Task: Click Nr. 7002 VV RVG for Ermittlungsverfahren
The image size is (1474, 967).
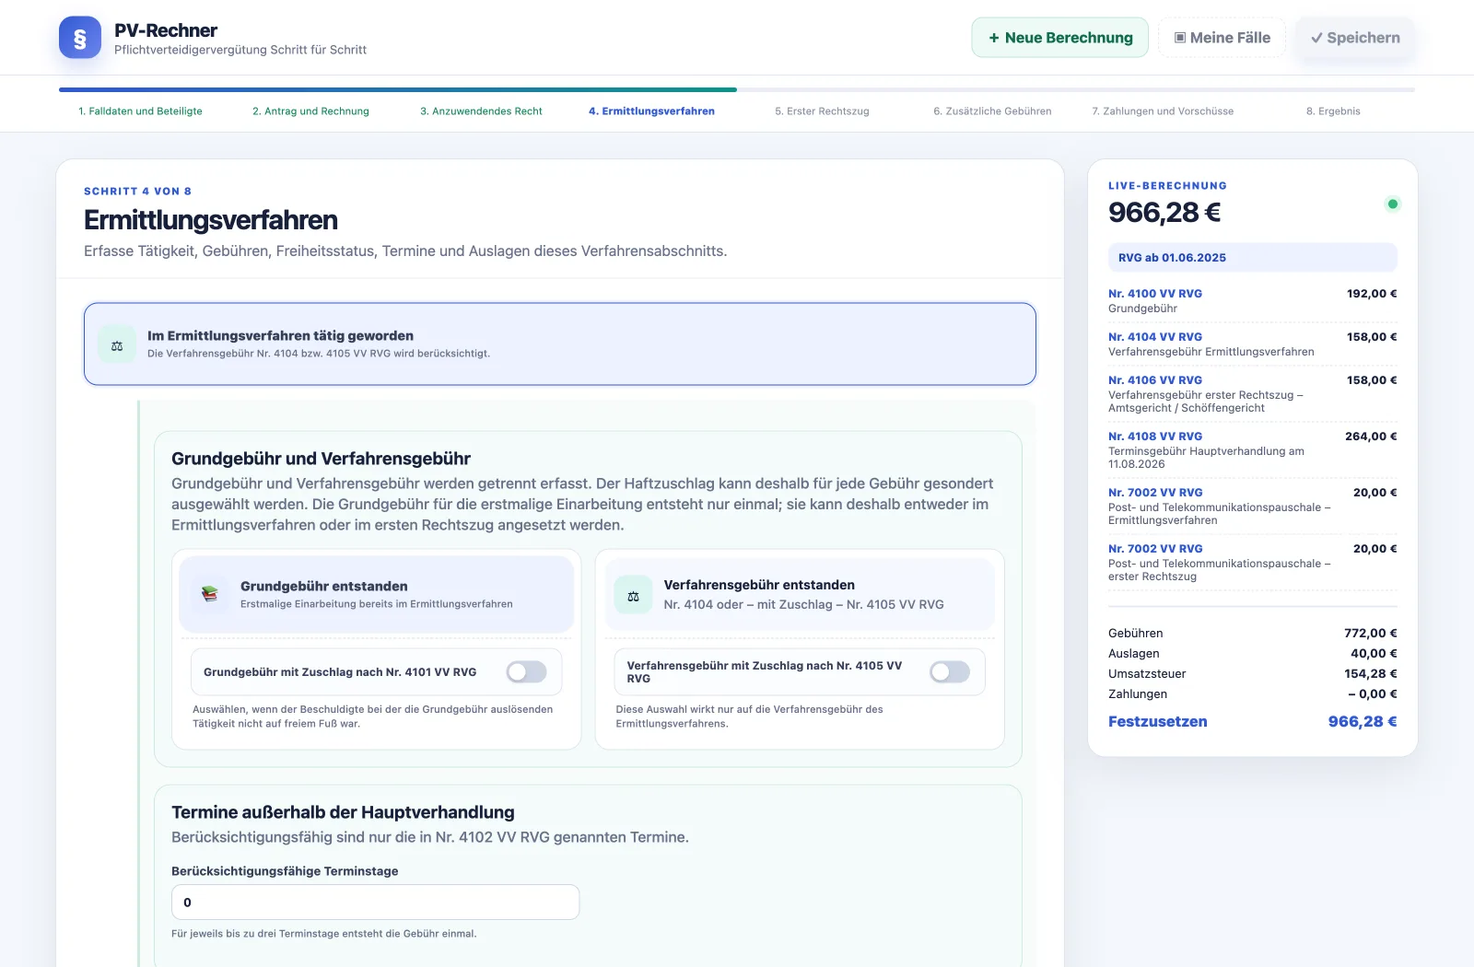Action: pyautogui.click(x=1252, y=506)
